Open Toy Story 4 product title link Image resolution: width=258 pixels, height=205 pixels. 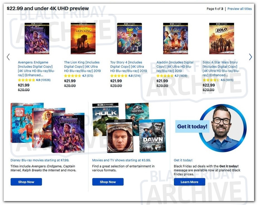click(128, 67)
